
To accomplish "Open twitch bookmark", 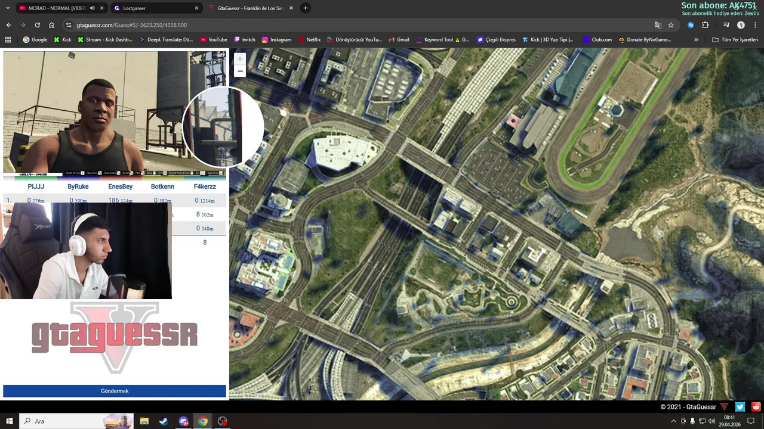I will pos(244,40).
